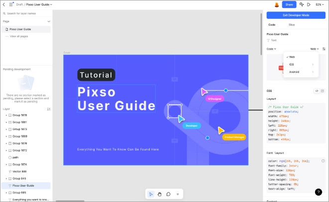
Task: Open the Code section dropdown
Action: pos(271,49)
